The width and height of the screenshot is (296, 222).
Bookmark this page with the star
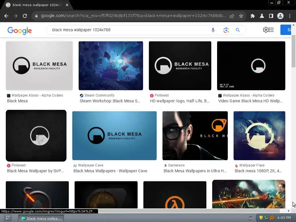tap(241, 16)
